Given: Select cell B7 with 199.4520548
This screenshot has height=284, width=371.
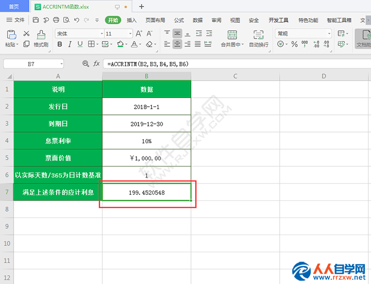Looking at the screenshot, I should tap(147, 192).
